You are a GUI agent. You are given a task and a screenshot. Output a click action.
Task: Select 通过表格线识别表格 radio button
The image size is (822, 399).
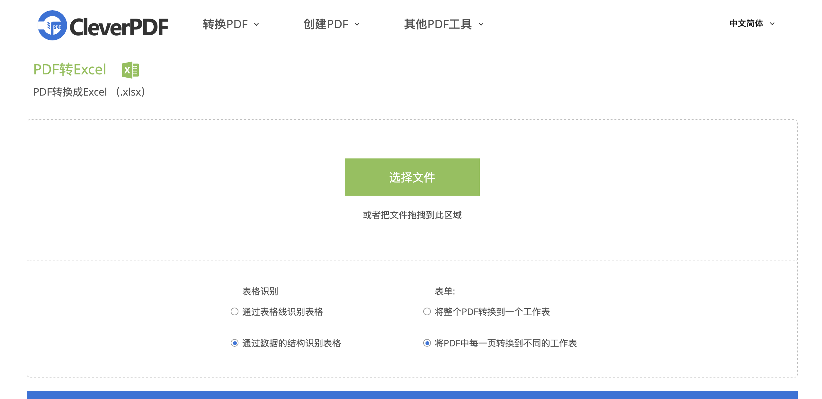point(235,311)
